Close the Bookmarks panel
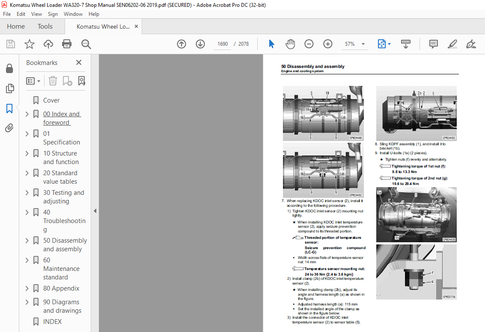 (x=79, y=62)
